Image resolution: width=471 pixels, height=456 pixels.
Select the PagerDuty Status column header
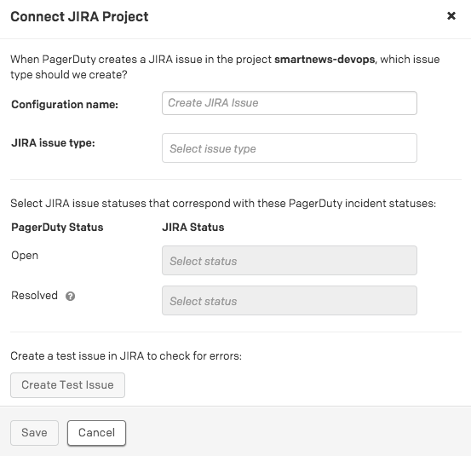click(x=57, y=228)
